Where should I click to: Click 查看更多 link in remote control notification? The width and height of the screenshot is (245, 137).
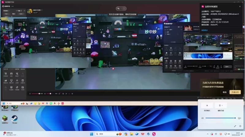pyautogui.click(x=205, y=30)
